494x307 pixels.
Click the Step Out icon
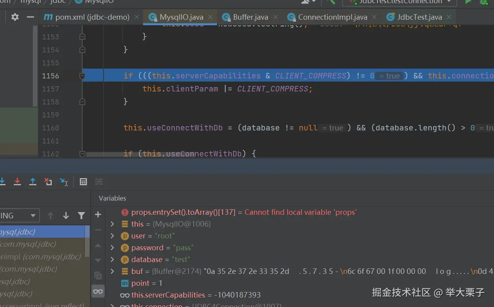point(33,182)
